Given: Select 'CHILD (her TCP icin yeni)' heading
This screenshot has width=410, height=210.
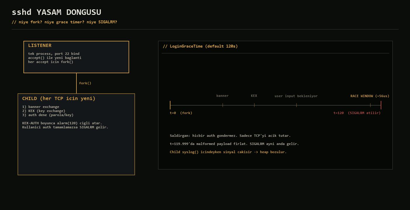Looking at the screenshot, I should (x=59, y=99).
